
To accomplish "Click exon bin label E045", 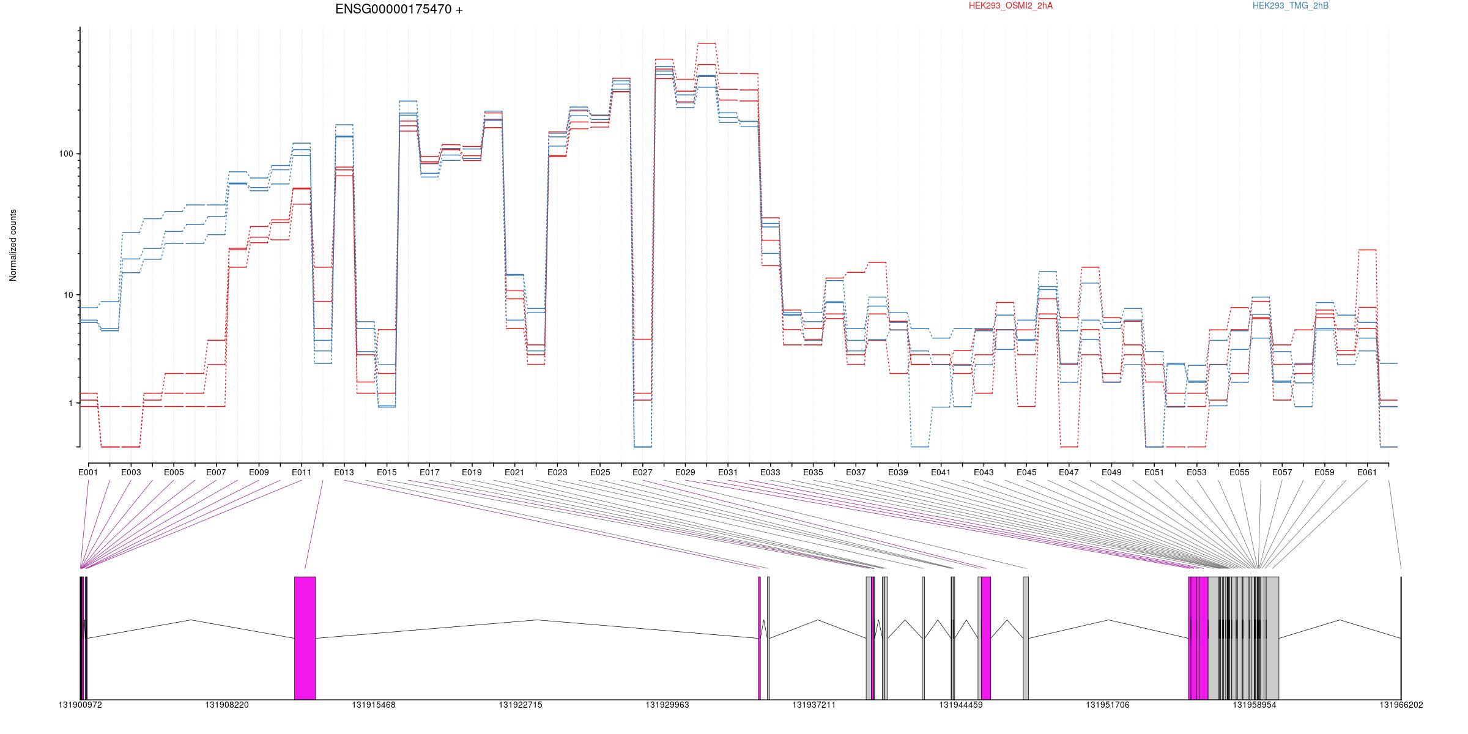I will coord(1026,472).
